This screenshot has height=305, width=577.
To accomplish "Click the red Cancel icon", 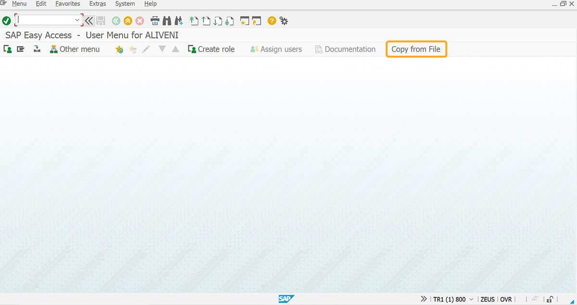I will tap(140, 21).
